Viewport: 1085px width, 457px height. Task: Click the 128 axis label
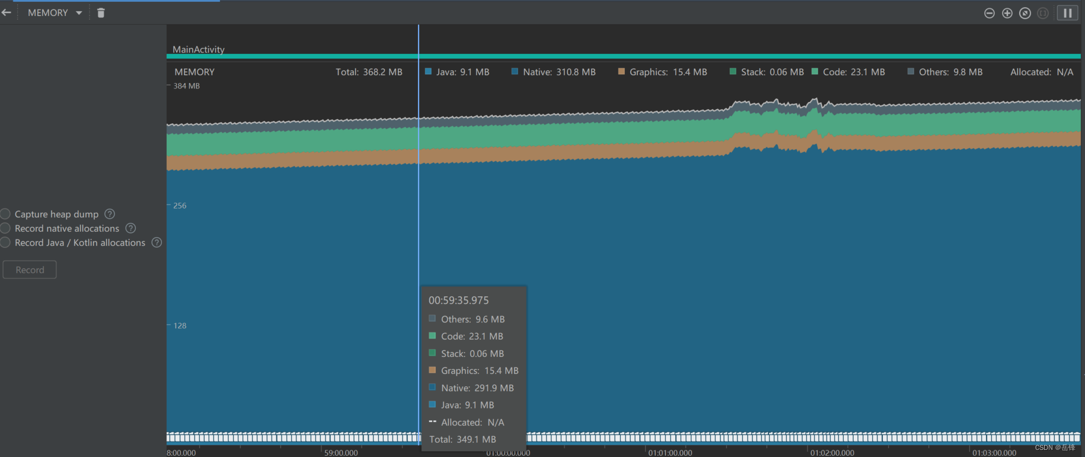tap(180, 325)
